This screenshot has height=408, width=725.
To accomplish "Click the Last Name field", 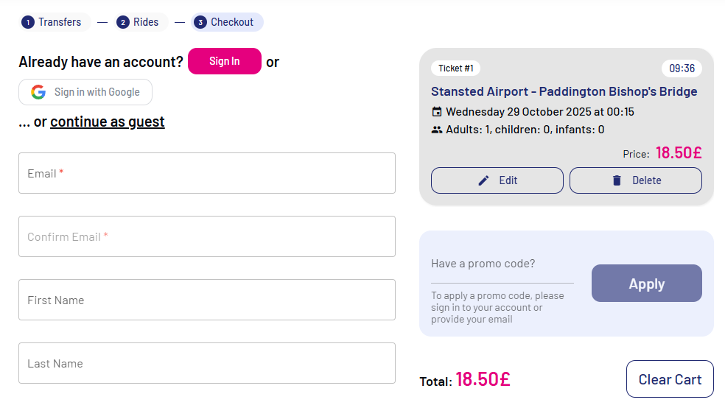I will pyautogui.click(x=207, y=363).
